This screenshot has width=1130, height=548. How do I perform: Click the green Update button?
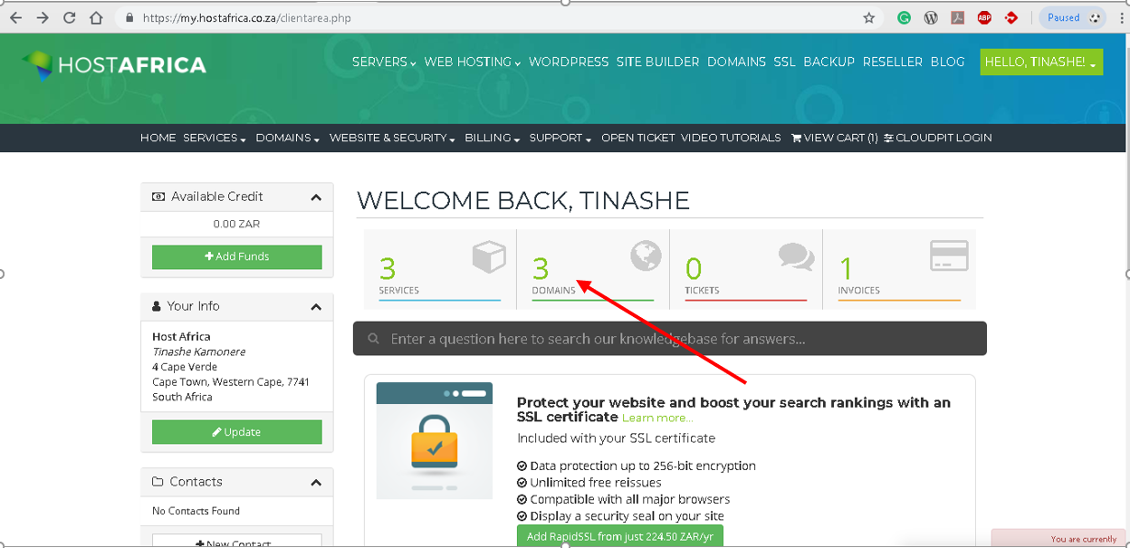click(x=237, y=432)
